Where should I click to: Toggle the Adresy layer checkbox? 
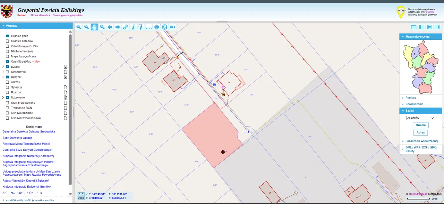click(7, 82)
